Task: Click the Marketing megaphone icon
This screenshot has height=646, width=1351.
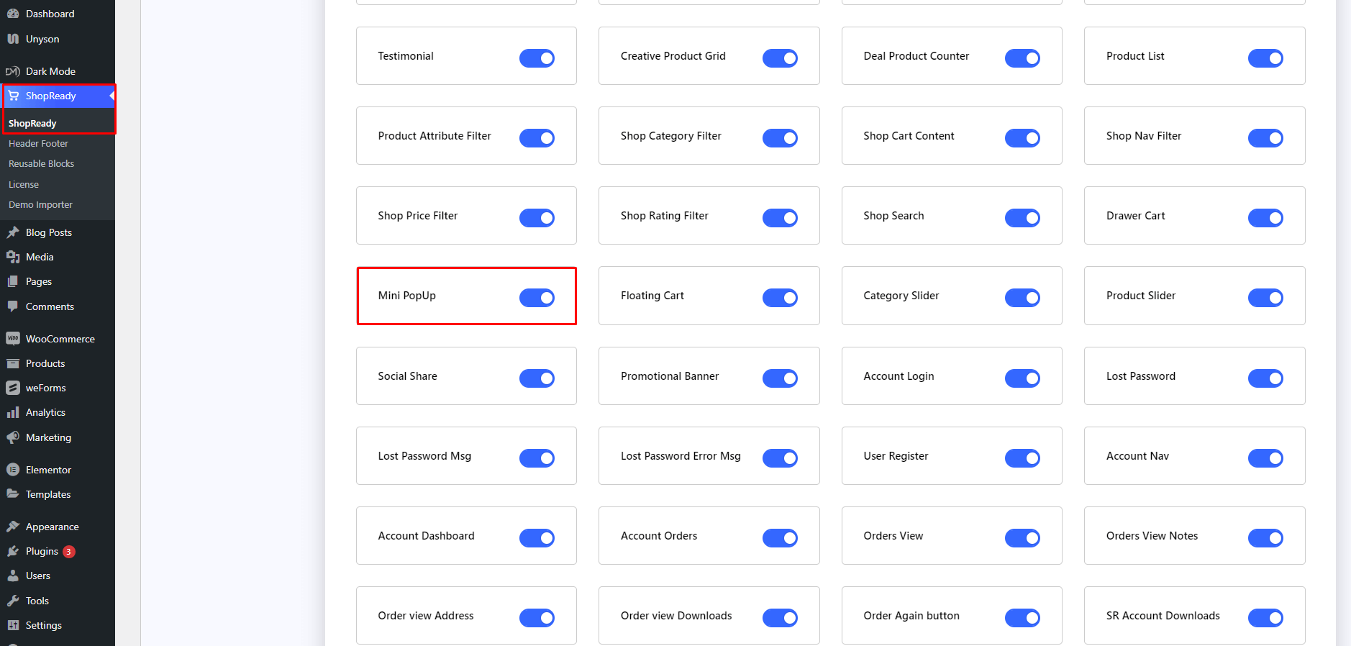Action: [13, 437]
